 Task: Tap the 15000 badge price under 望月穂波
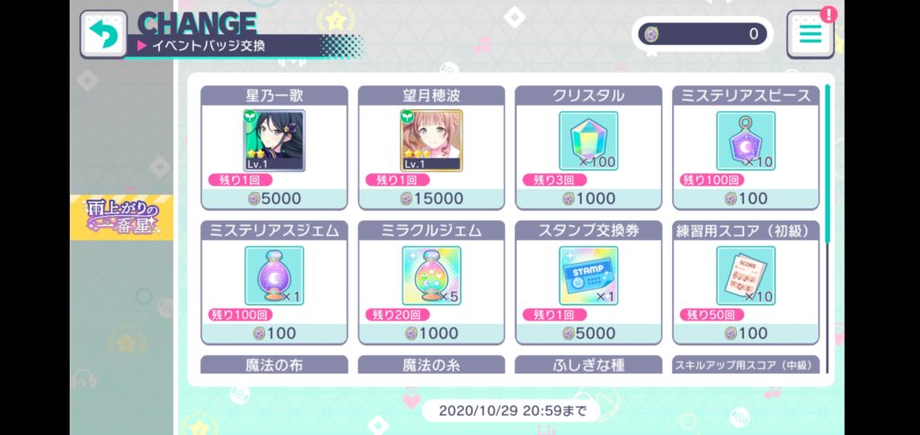click(431, 199)
